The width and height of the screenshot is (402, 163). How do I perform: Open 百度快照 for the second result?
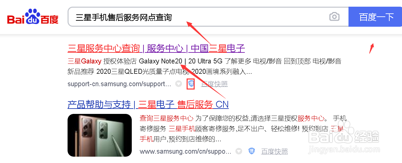tap(274, 151)
